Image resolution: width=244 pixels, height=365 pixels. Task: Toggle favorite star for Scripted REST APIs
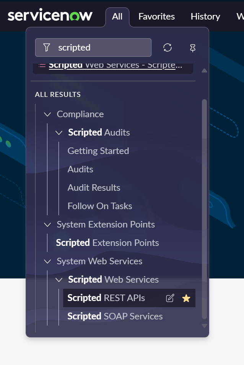(x=186, y=298)
